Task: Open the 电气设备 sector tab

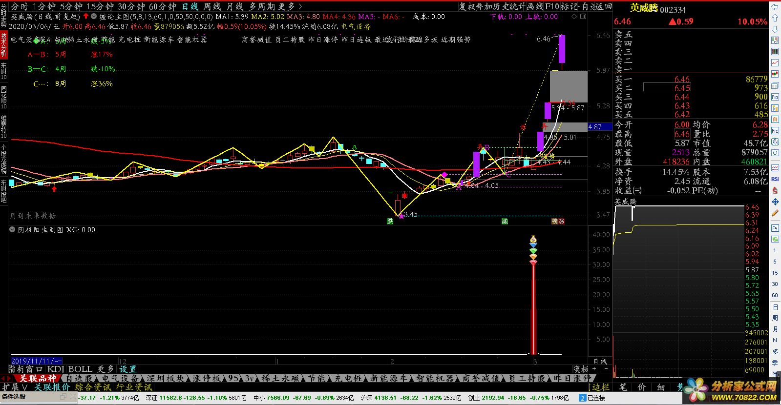Action: point(121,378)
